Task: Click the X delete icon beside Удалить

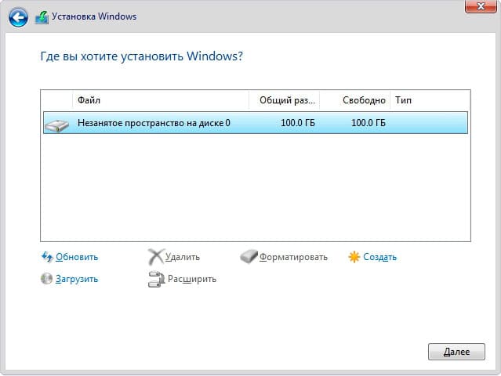Action: click(x=155, y=256)
